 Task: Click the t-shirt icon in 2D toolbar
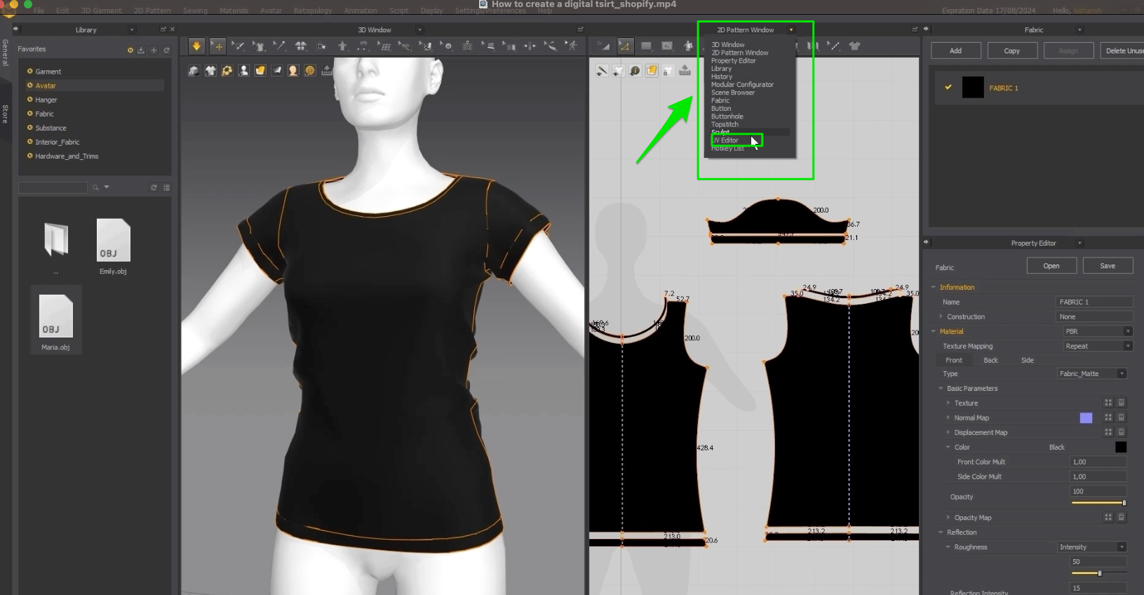point(854,46)
